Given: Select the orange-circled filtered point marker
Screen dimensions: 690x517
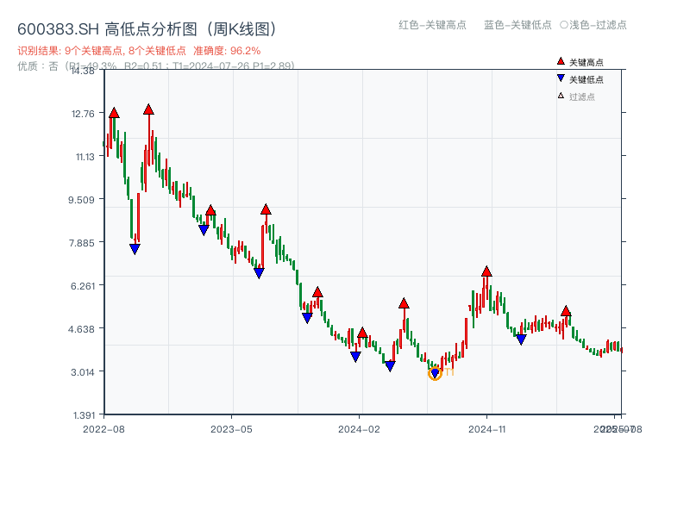Looking at the screenshot, I should pyautogui.click(x=436, y=372).
